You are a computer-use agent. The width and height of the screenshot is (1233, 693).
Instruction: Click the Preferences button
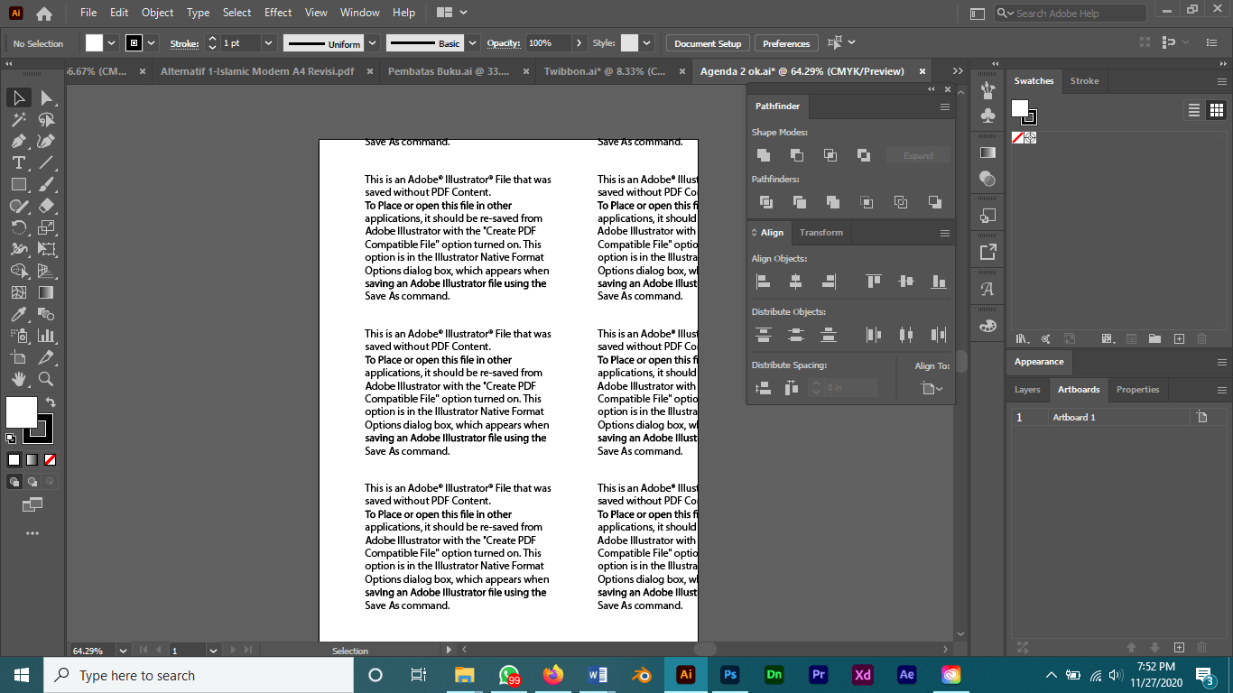coord(785,42)
